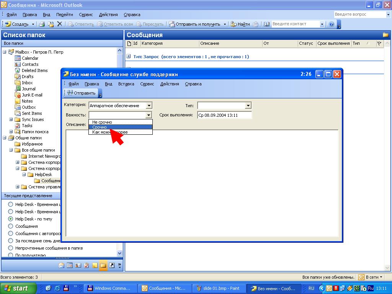Open Mail view in navigation pane bottom bar
Screen dimensions: 392x294
click(61, 265)
